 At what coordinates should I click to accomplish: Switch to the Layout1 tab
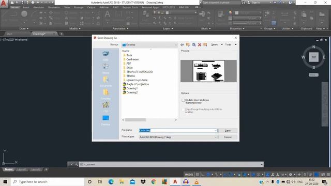[22, 169]
